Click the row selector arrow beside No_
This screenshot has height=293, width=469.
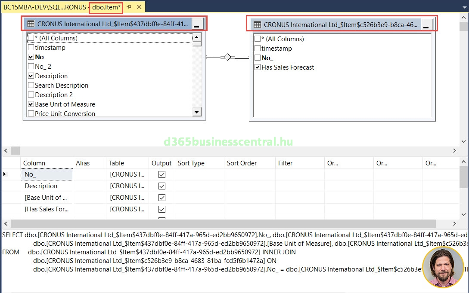[x=5, y=174]
